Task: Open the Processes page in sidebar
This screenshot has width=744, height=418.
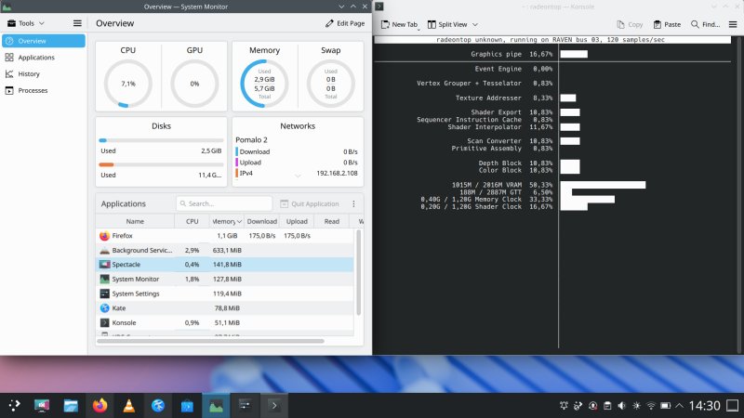Action: (33, 90)
